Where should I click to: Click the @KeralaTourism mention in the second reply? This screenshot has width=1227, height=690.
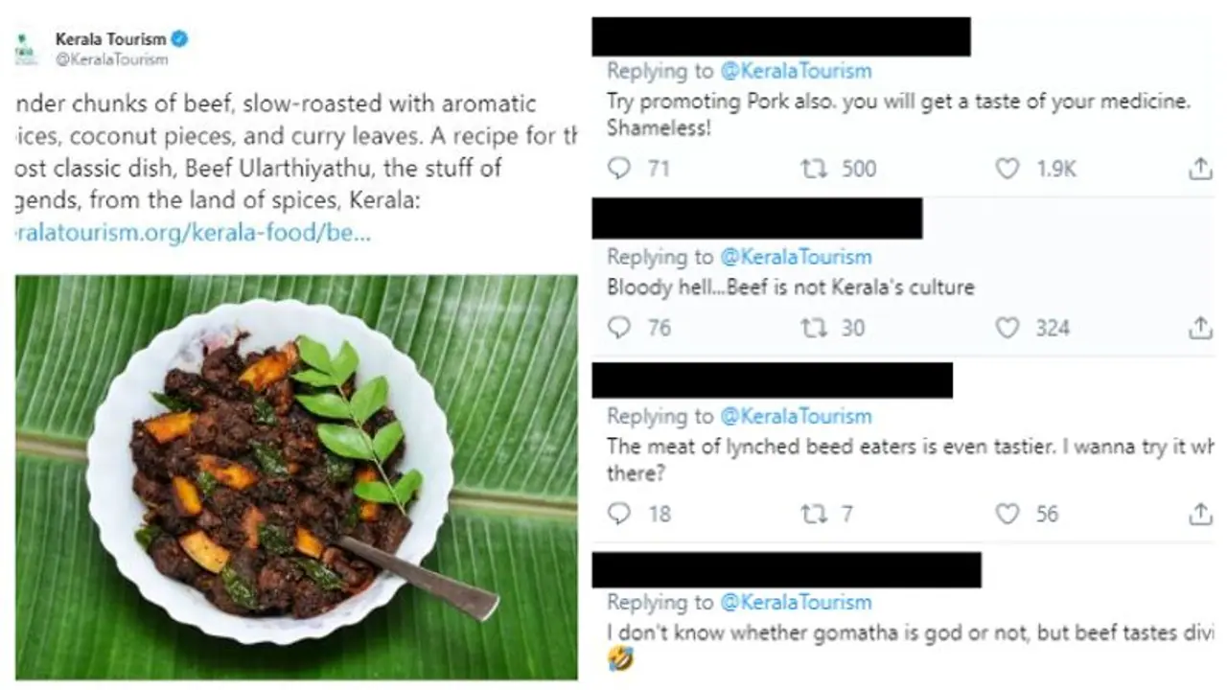point(797,257)
